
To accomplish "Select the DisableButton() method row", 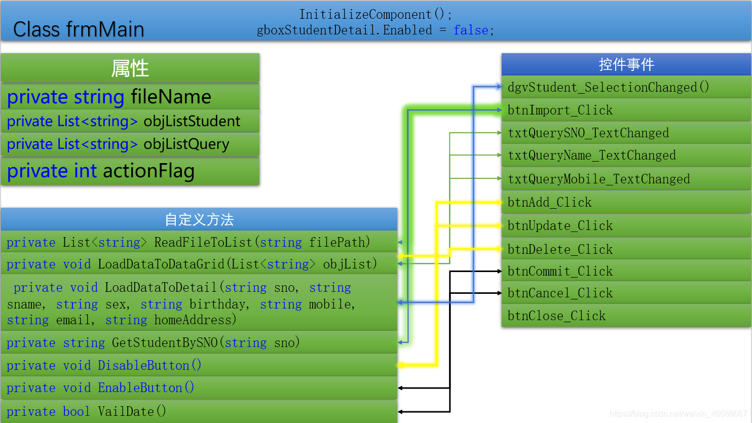I will (199, 365).
